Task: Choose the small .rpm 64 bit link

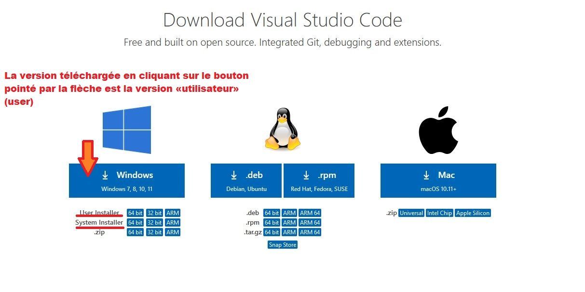Action: [272, 223]
